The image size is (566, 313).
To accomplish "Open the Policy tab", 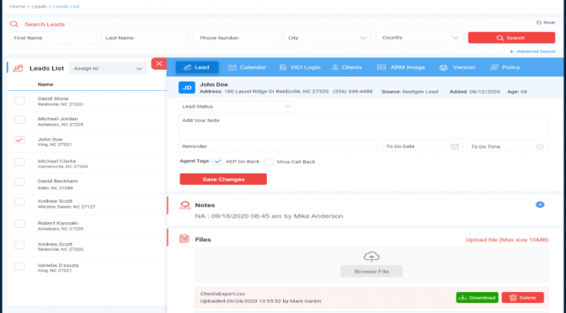I will (x=505, y=67).
